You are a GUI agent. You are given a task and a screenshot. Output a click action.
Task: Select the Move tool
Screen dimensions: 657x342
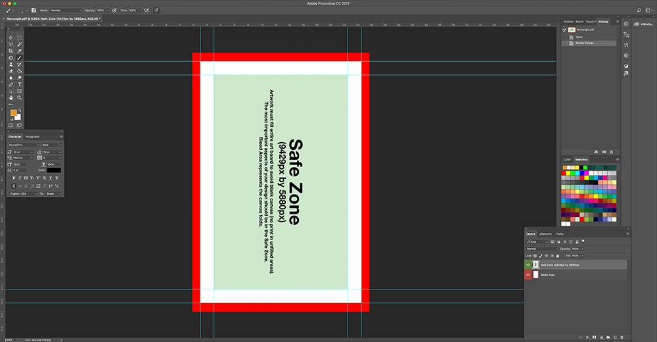[11, 37]
